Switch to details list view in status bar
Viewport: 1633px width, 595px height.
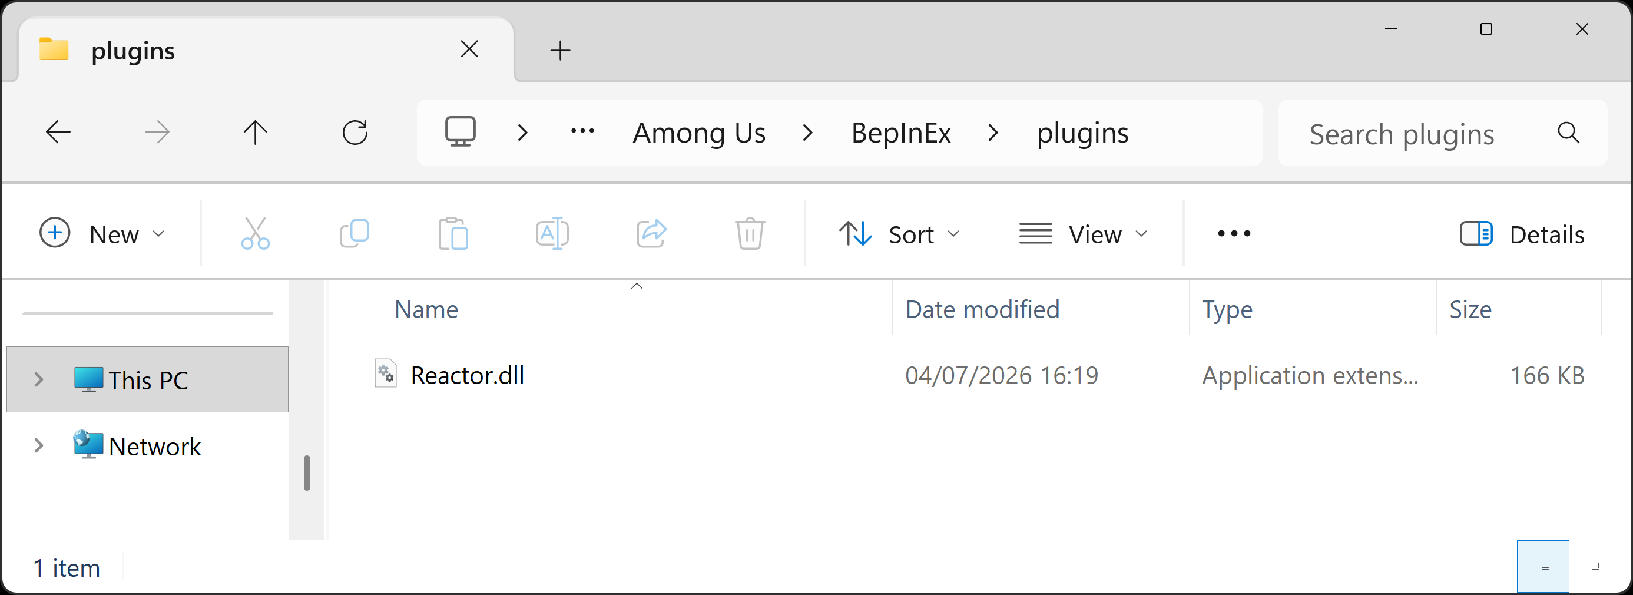pyautogui.click(x=1543, y=567)
